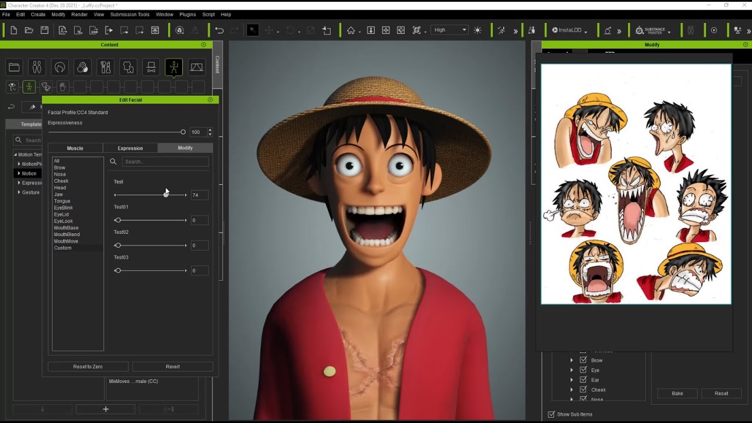The image size is (752, 423).
Task: Click the Home view icon
Action: 351,30
